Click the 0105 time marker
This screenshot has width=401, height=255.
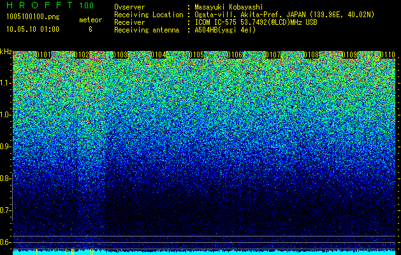[196, 55]
